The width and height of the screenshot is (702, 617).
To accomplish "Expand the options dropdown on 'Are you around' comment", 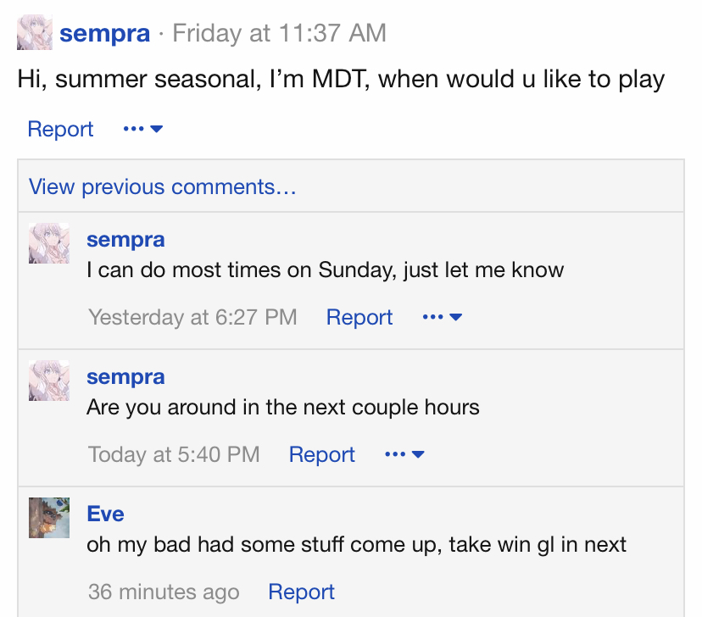I will coord(404,455).
